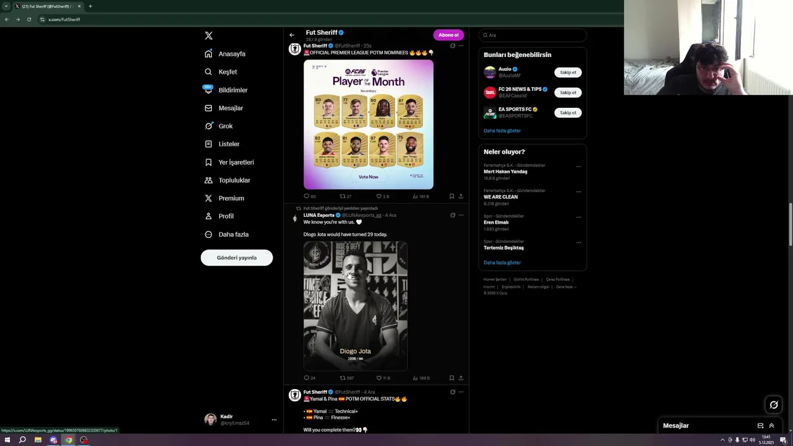Image resolution: width=793 pixels, height=446 pixels.
Task: Click Grok icon on Yamal & Pina post
Action: (x=452, y=392)
